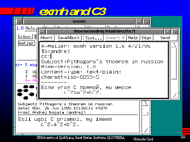Click up arrow of composer scrollbar
Screen dimensions: 190x142
[x=174, y=45]
